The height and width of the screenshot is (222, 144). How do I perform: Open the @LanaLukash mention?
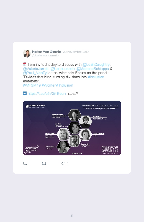[x=63, y=69]
